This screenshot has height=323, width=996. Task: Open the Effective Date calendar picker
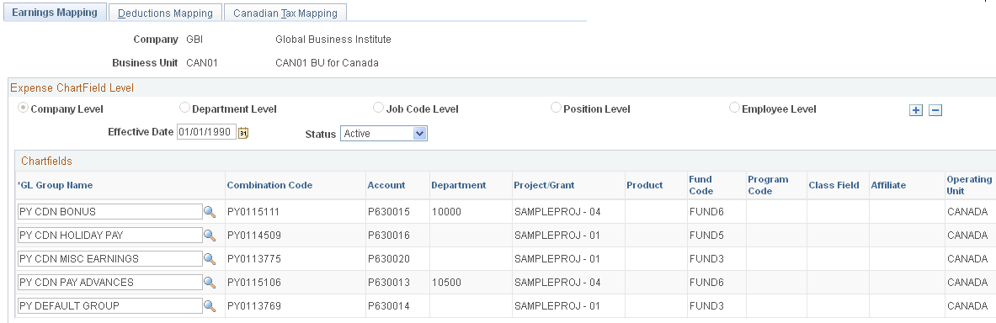click(x=243, y=133)
